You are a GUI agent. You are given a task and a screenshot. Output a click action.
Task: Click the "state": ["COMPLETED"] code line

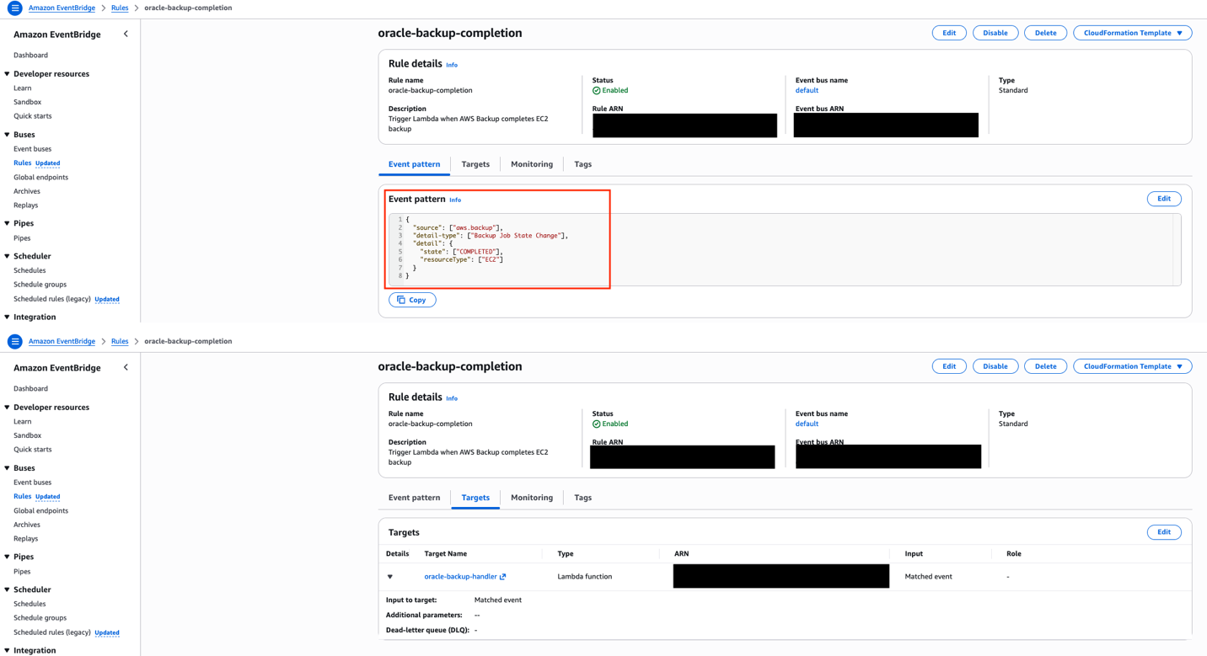pyautogui.click(x=461, y=252)
